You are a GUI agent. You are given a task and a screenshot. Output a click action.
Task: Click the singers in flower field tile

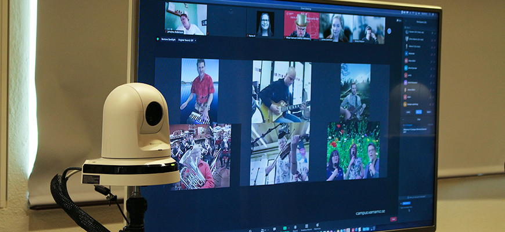[353, 151]
